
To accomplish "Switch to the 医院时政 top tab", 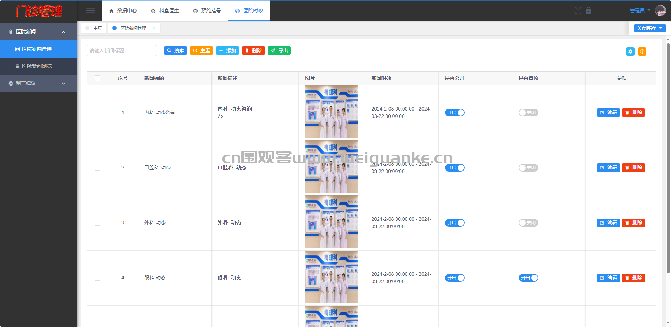I will [x=249, y=11].
